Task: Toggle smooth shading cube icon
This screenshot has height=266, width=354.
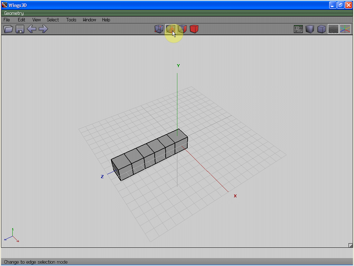Action: tap(310, 29)
